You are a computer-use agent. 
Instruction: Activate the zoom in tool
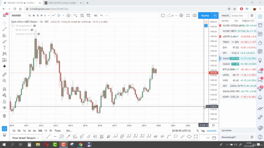[x=5, y=81]
